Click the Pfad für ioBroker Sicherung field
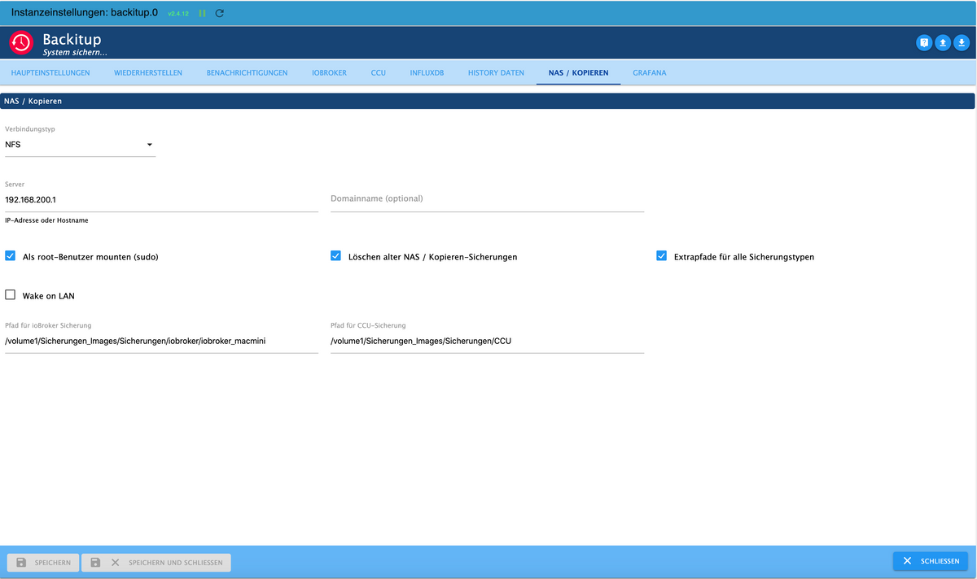977x579 pixels. (161, 342)
